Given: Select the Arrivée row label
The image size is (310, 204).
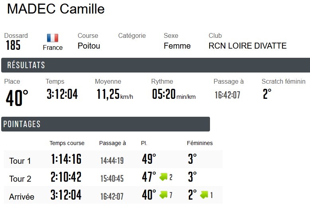Looking at the screenshot, I should point(22,197).
